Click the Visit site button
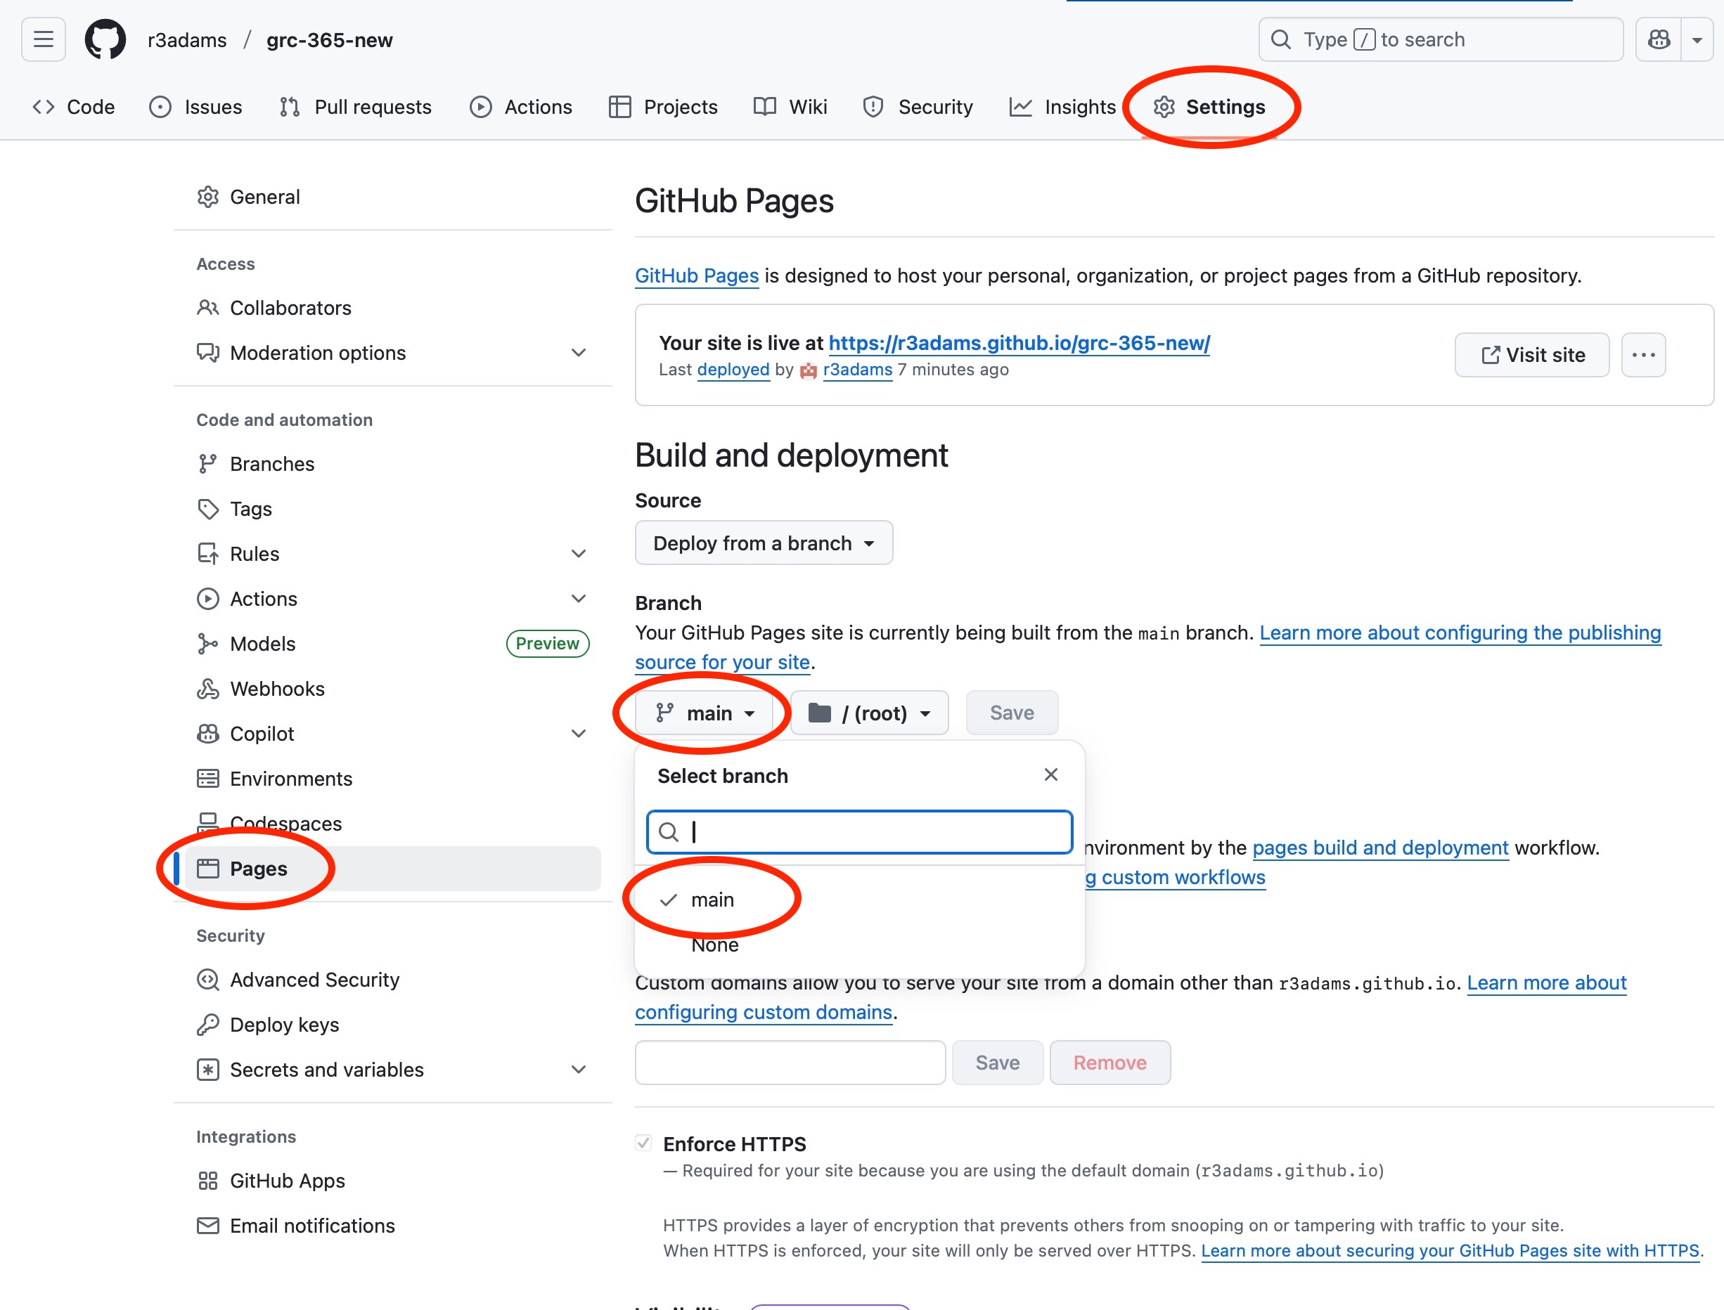Viewport: 1724px width, 1310px height. point(1532,355)
